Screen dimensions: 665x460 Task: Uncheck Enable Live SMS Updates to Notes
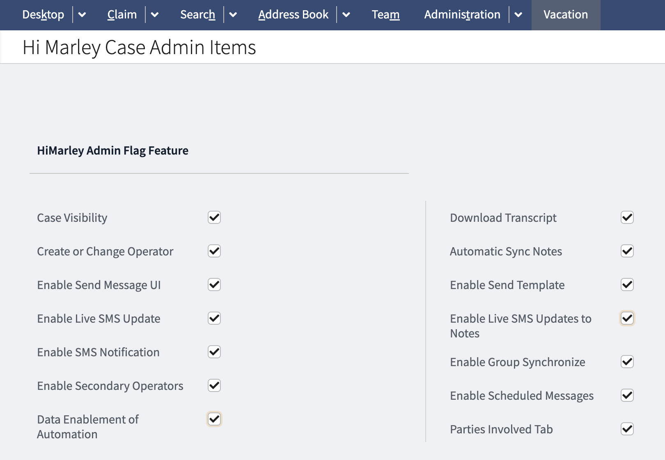coord(627,318)
